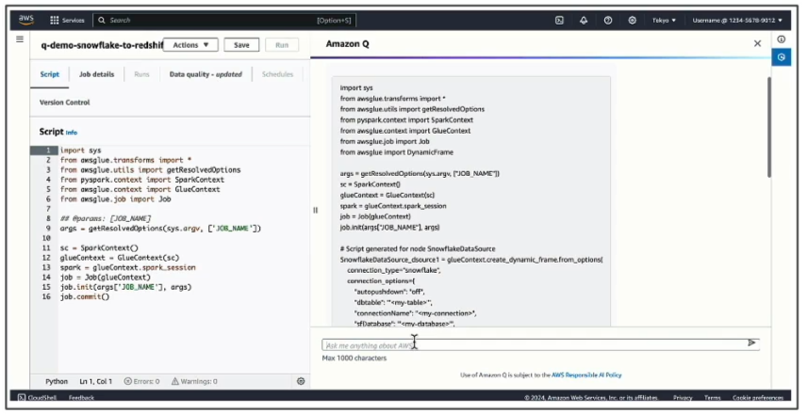Screen dimensions: 807x414
Task: Open the Services grid menu
Action: coord(67,20)
